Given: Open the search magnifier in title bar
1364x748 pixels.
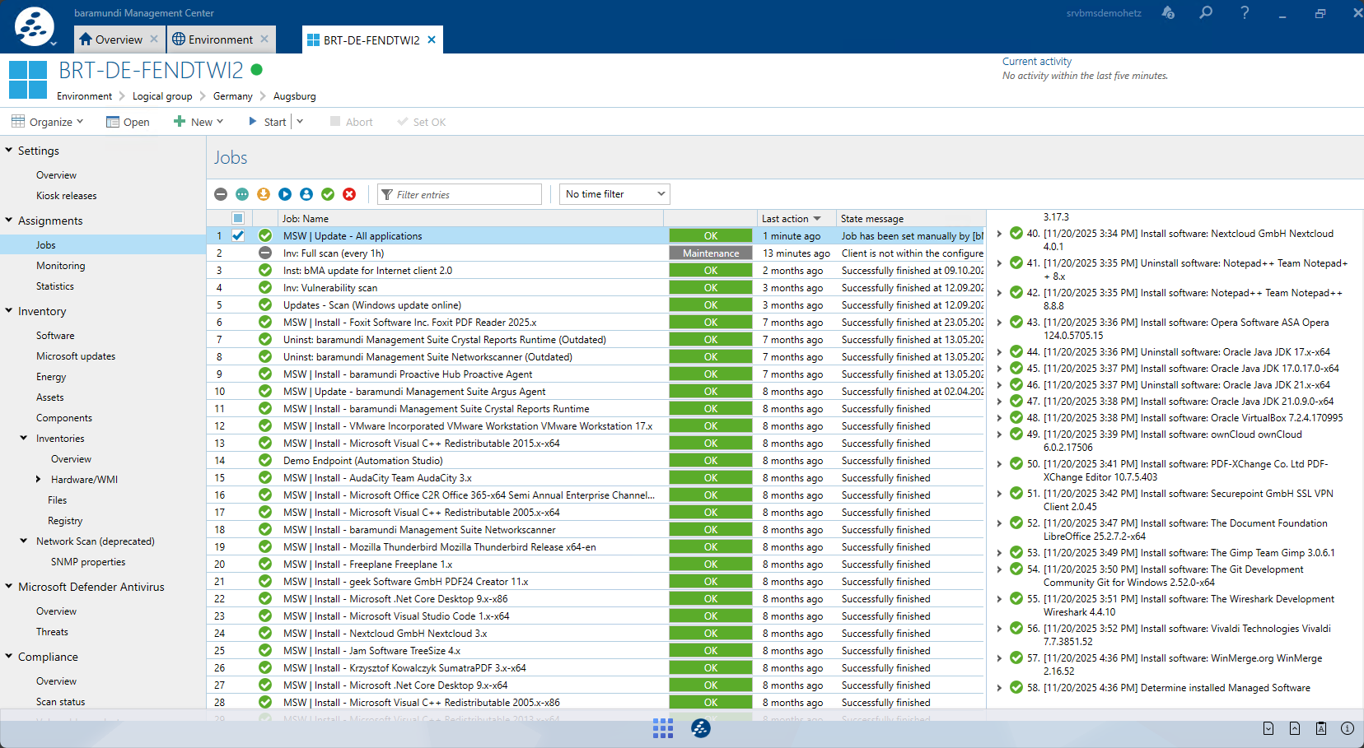Looking at the screenshot, I should [1206, 13].
